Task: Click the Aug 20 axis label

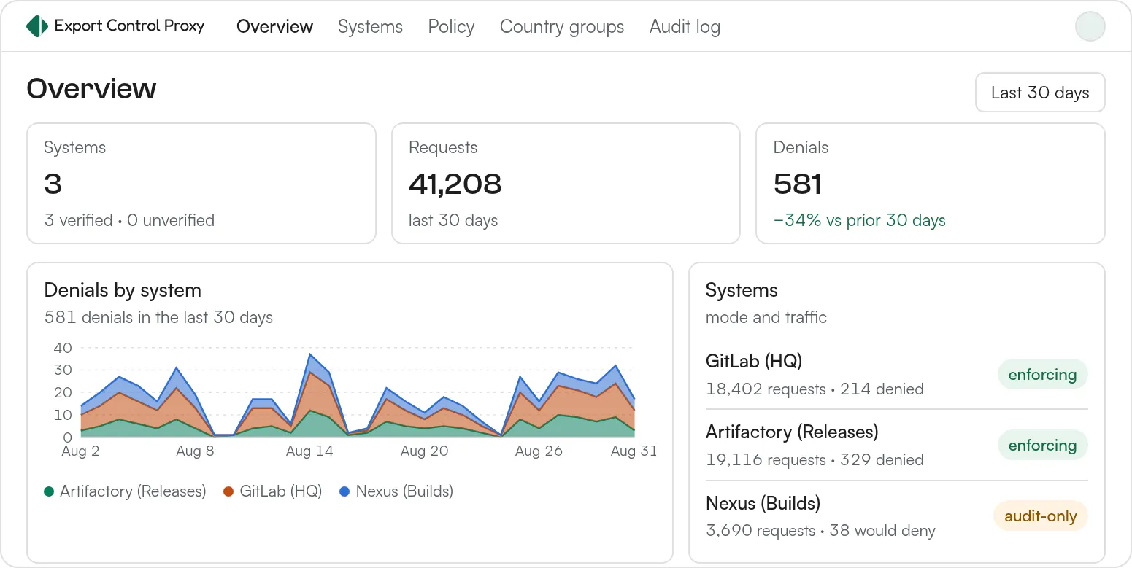Action: point(424,451)
